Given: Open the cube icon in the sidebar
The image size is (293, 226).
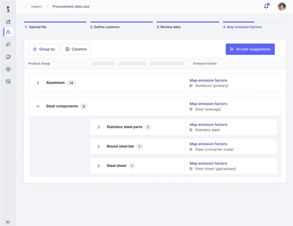Looking at the screenshot, I should tap(8, 69).
